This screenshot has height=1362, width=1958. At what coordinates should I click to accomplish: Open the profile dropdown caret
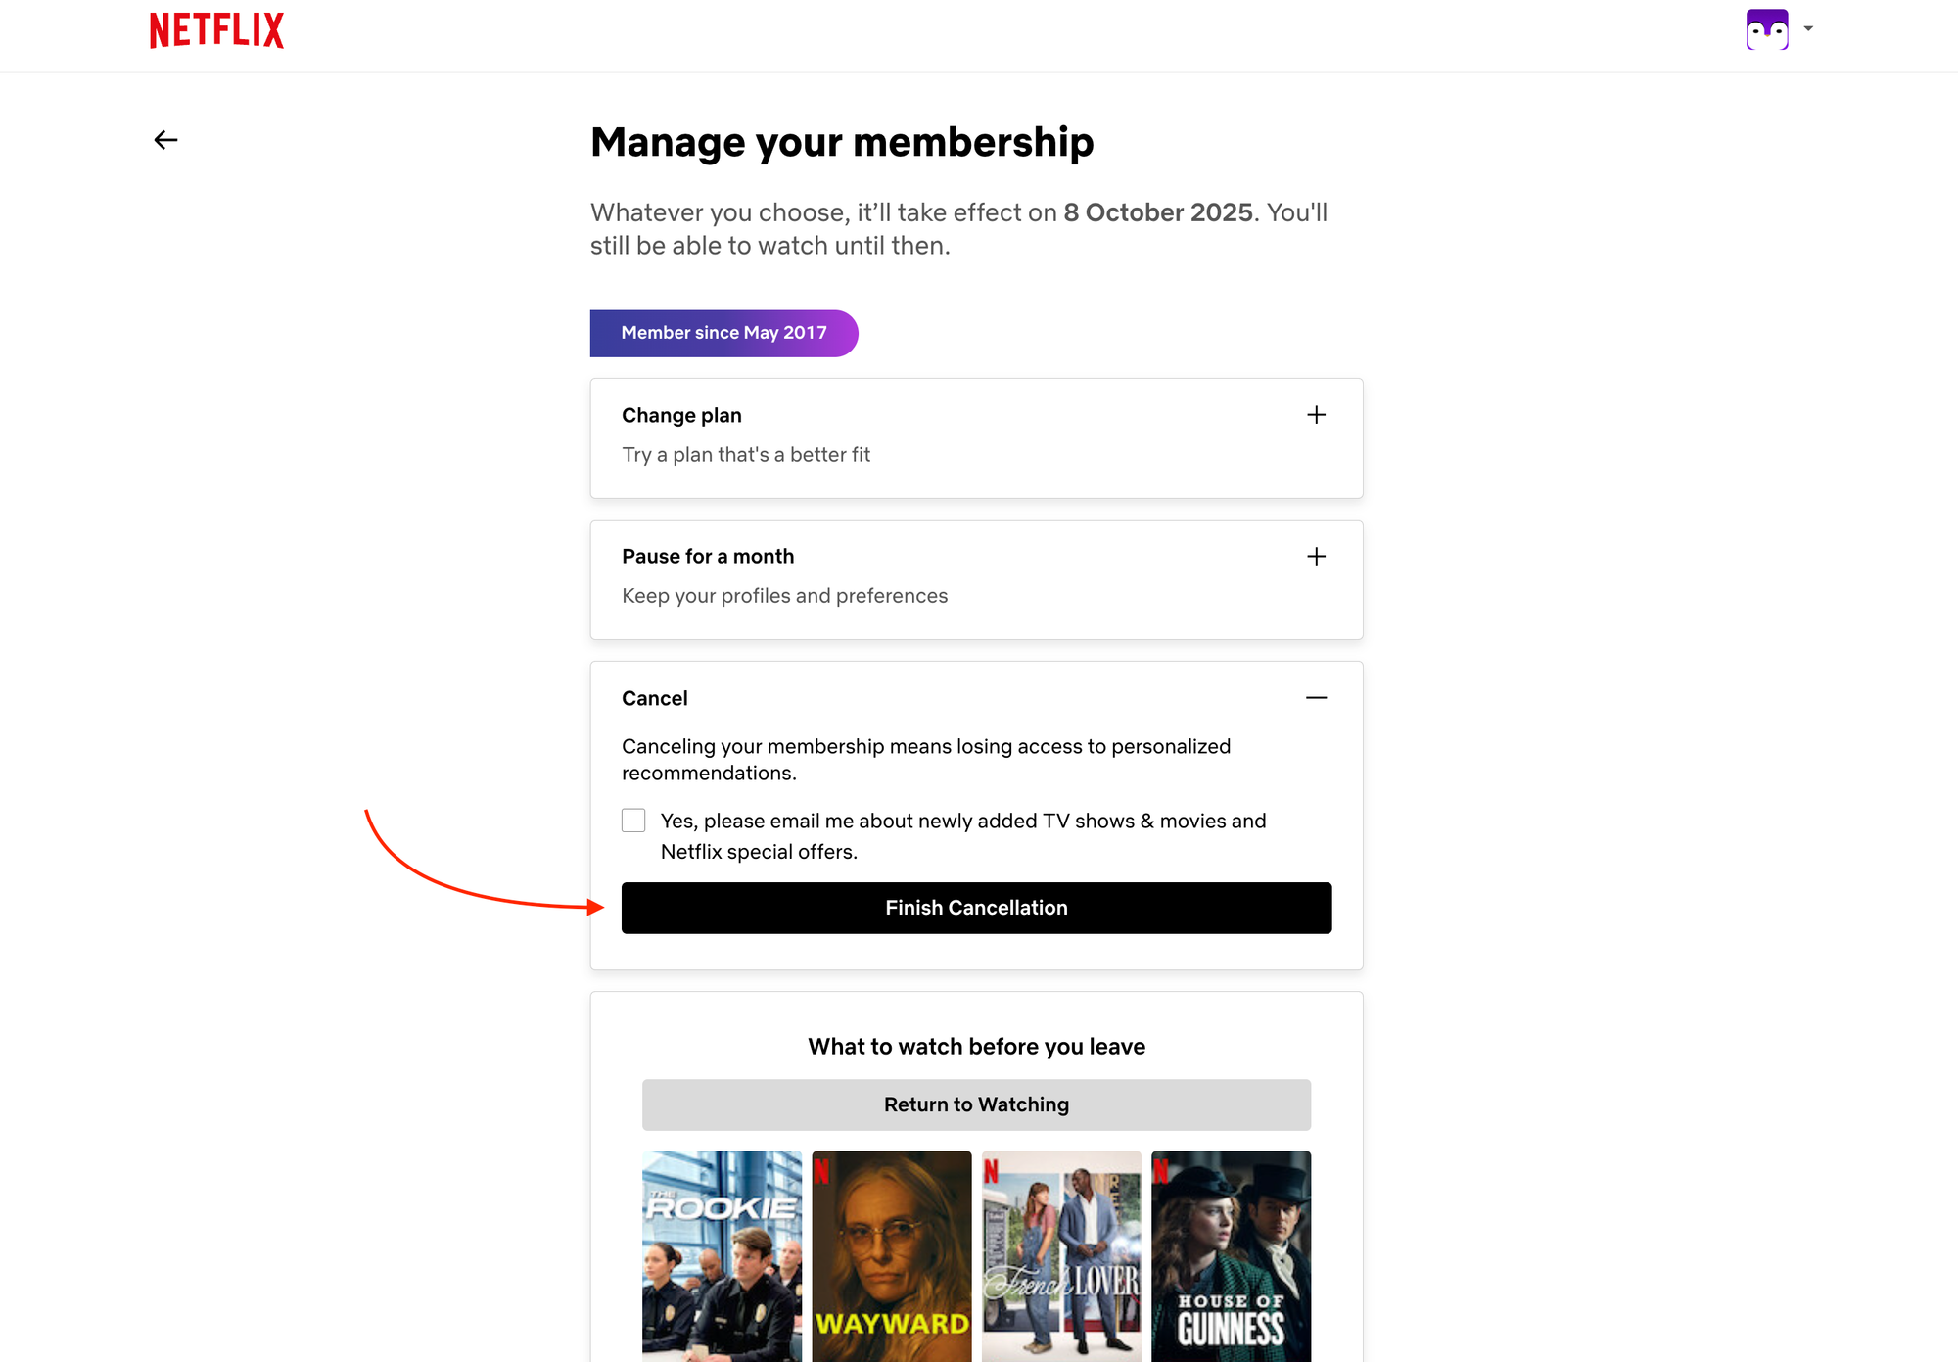1808,29
